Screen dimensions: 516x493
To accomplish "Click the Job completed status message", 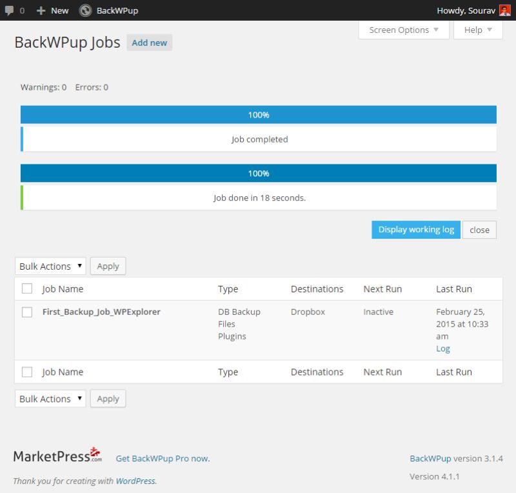I will [260, 139].
